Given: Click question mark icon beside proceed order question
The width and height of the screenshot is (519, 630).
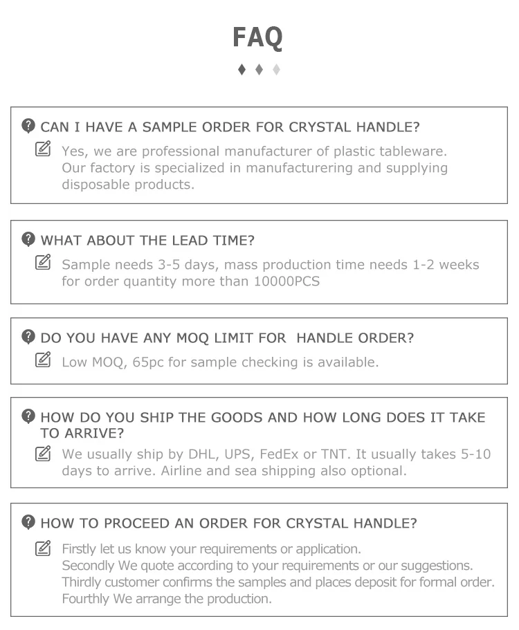Looking at the screenshot, I should click(x=28, y=522).
